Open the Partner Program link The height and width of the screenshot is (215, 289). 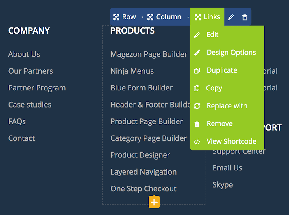click(37, 88)
